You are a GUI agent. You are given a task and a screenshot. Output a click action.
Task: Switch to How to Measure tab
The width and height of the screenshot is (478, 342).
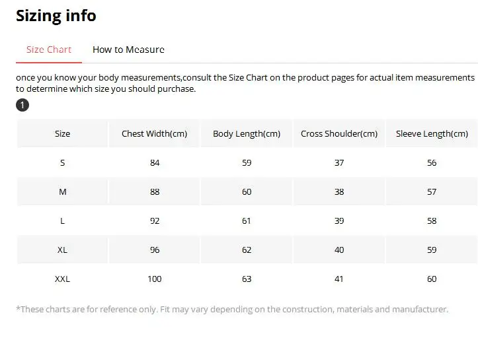(128, 50)
